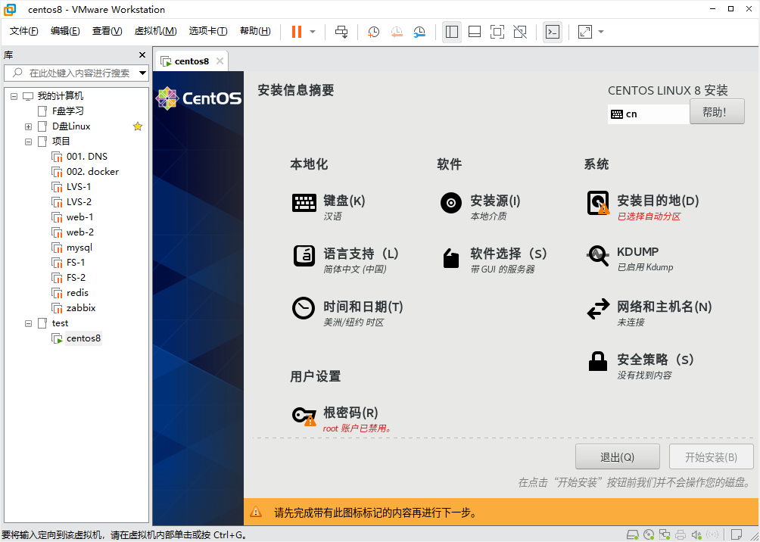Collapse the test folder node
The width and height of the screenshot is (760, 542).
pos(28,323)
